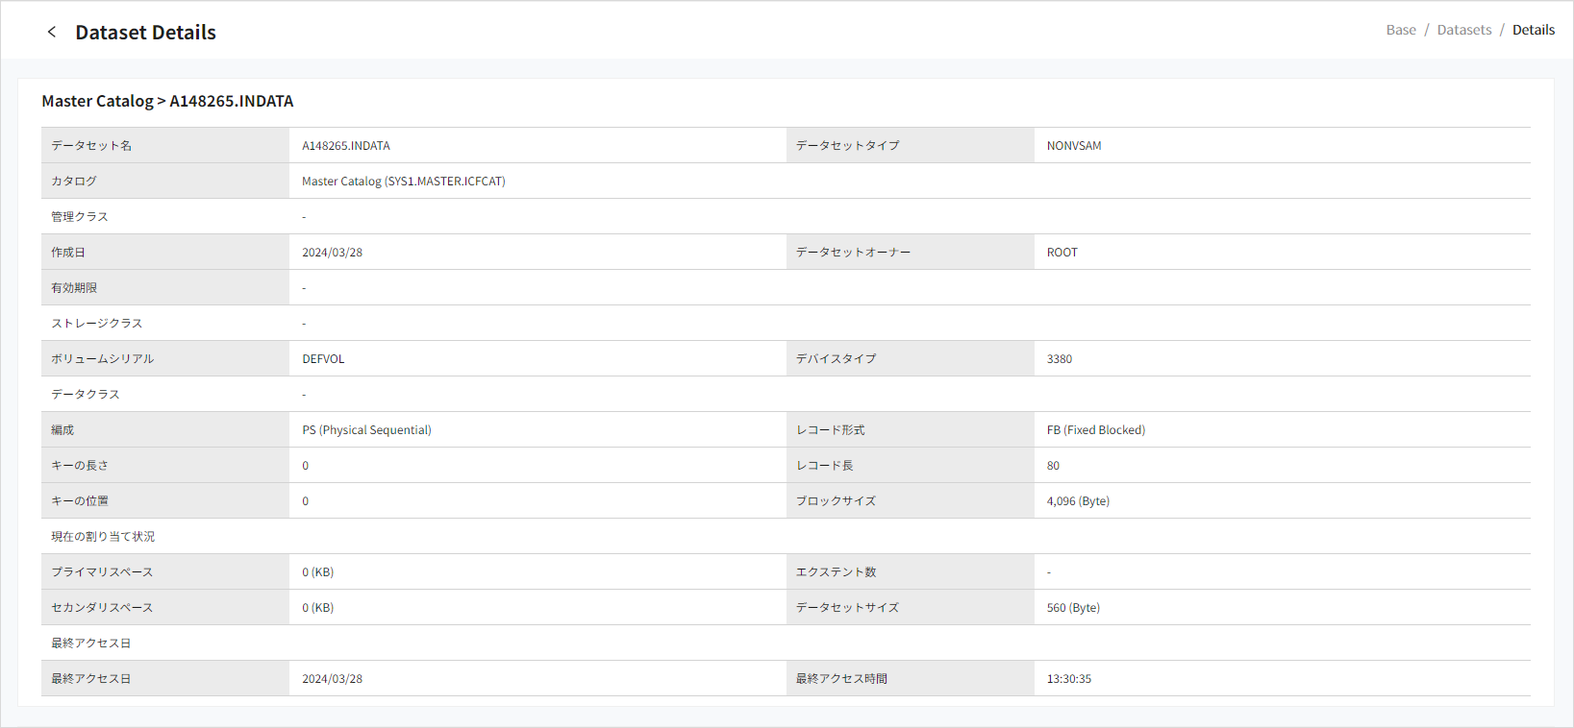Select the dataset name value A148265.INDATA
The height and width of the screenshot is (728, 1574).
tap(346, 146)
